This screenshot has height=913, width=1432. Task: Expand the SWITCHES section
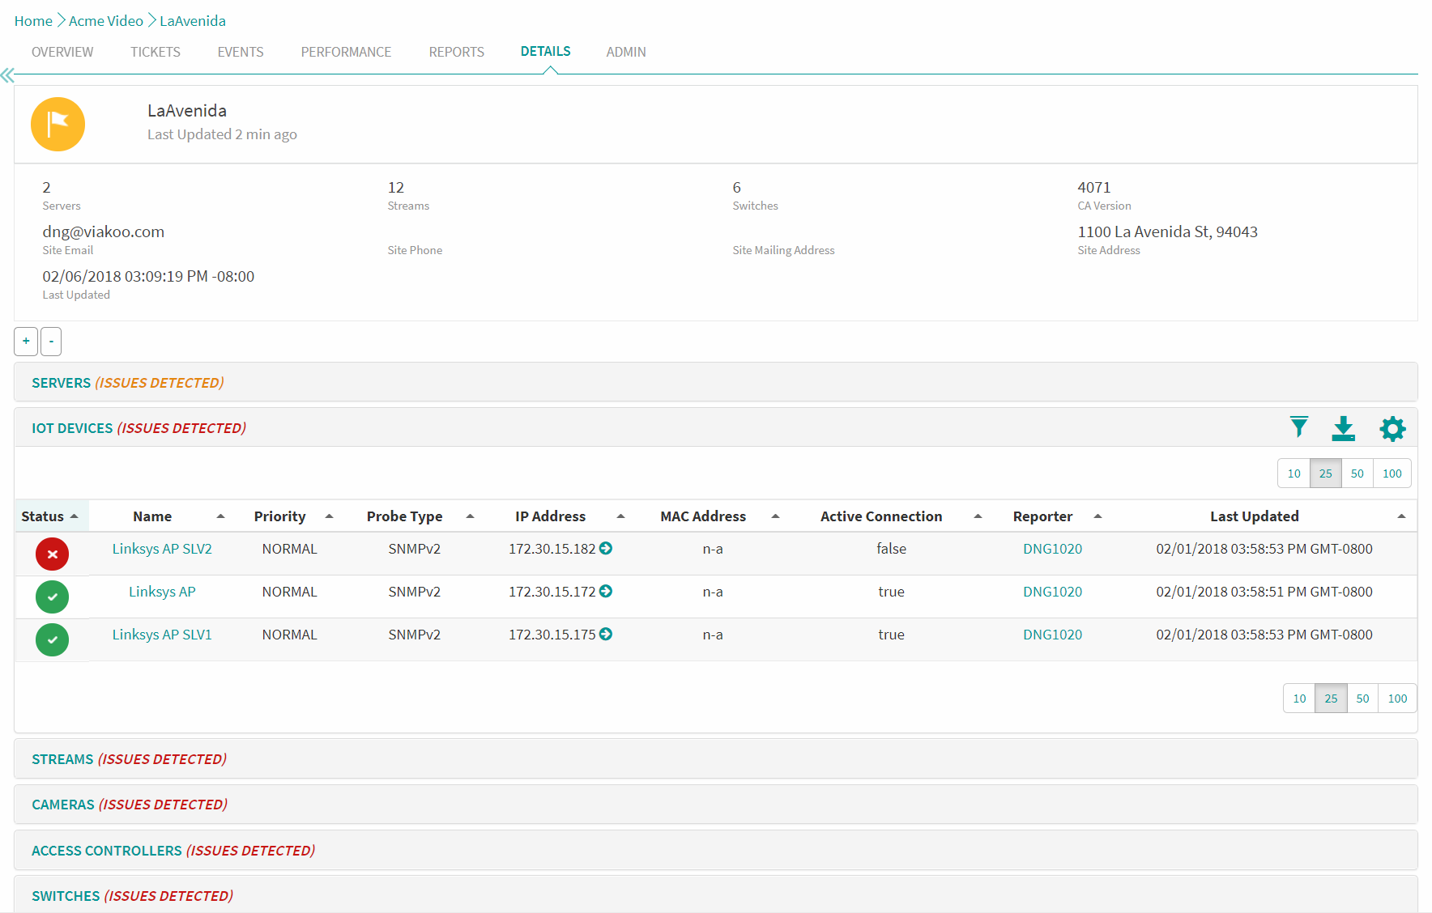[x=716, y=895]
